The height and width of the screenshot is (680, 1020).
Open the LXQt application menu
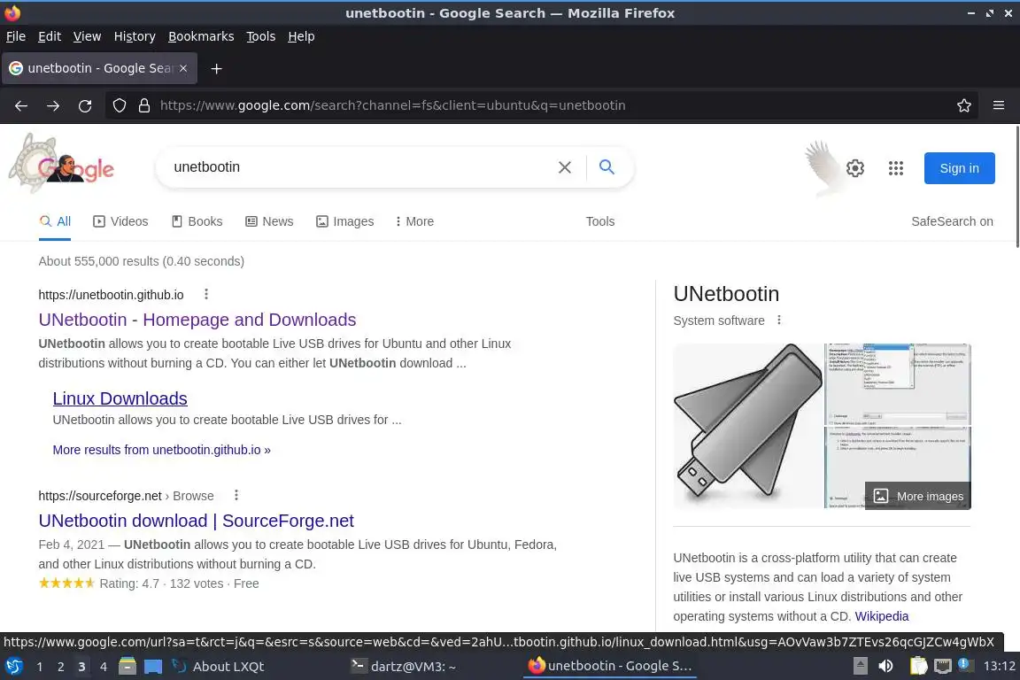(14, 667)
